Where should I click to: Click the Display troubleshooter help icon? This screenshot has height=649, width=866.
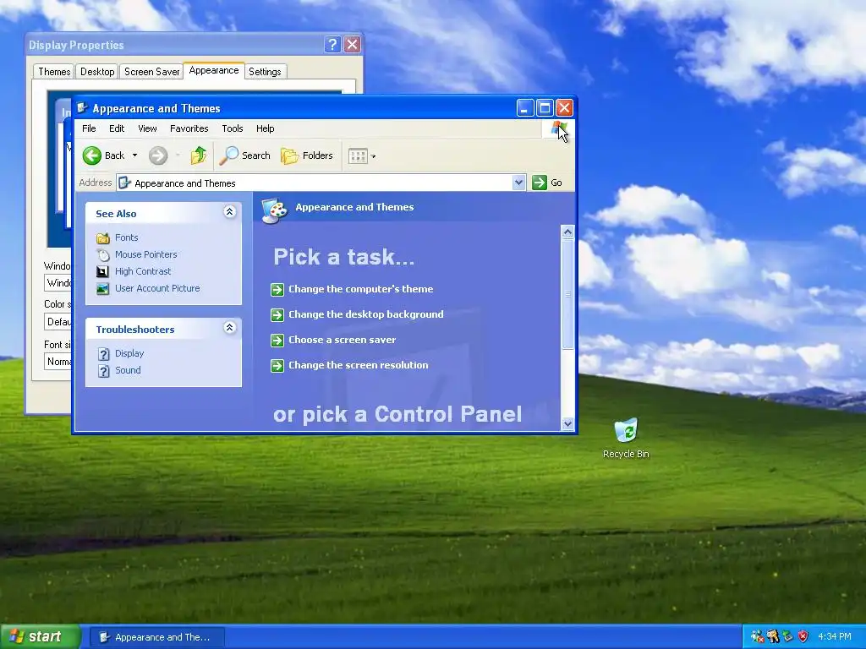103,354
